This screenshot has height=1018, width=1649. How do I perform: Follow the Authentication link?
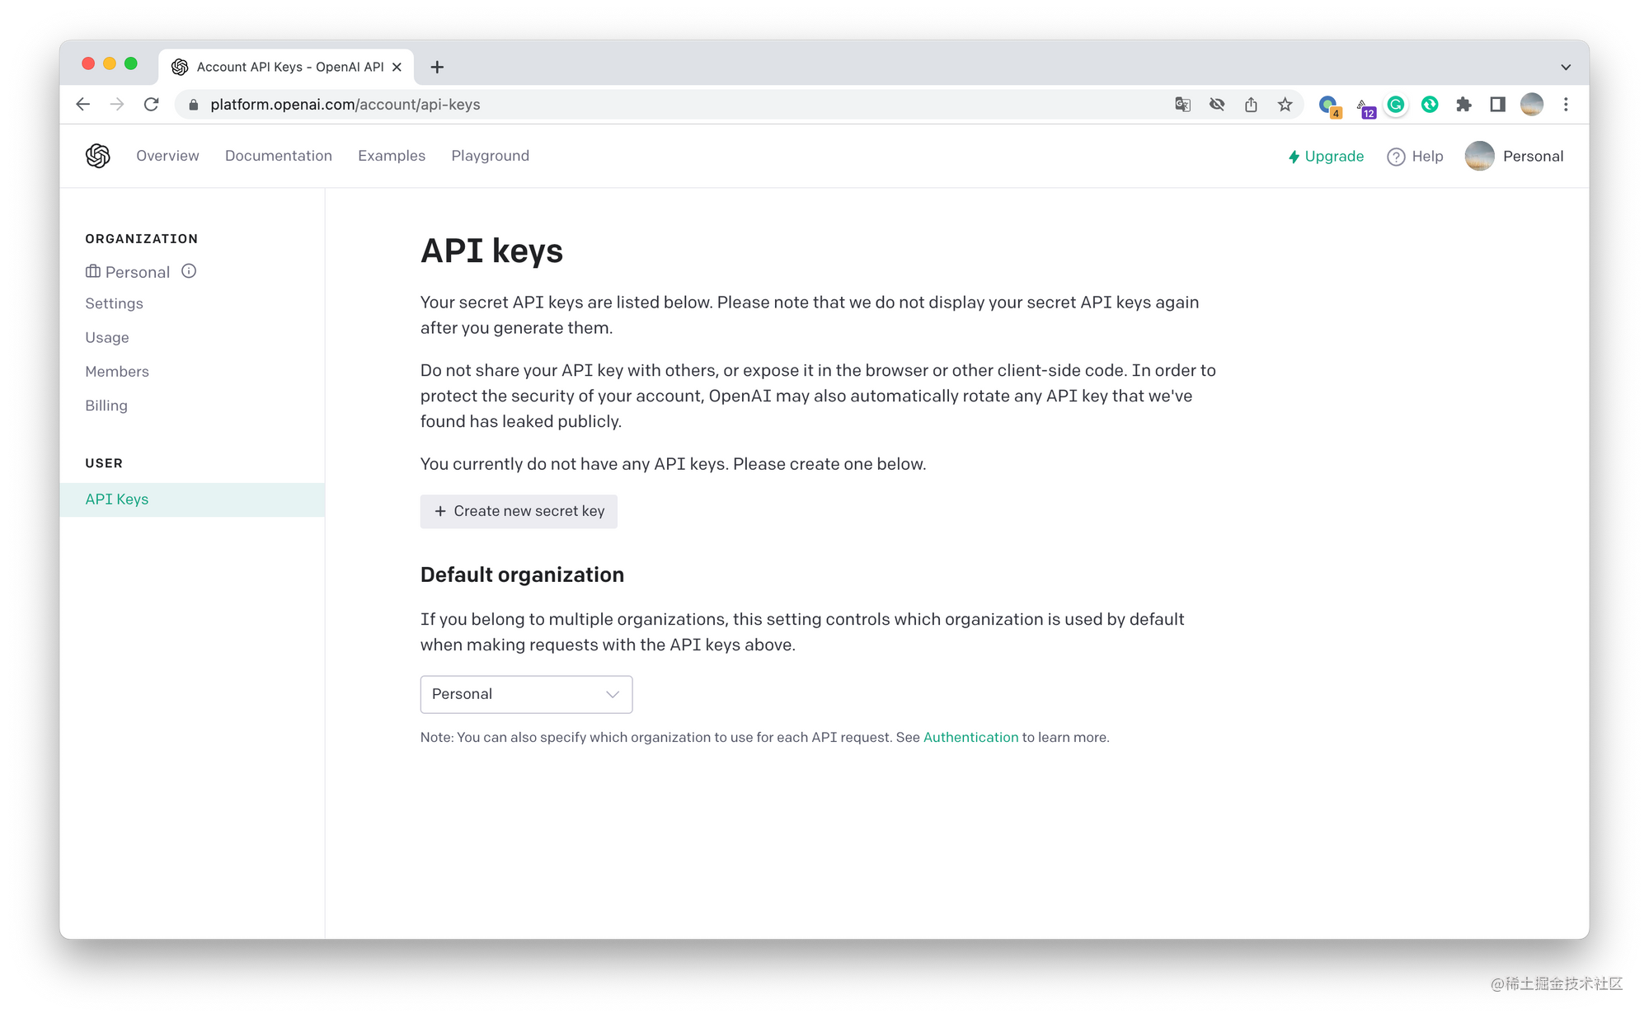(x=970, y=737)
